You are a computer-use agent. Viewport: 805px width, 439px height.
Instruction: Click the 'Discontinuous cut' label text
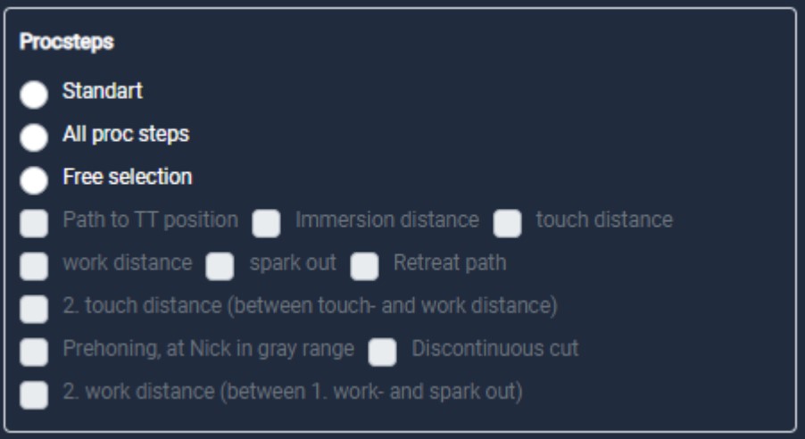[494, 348]
